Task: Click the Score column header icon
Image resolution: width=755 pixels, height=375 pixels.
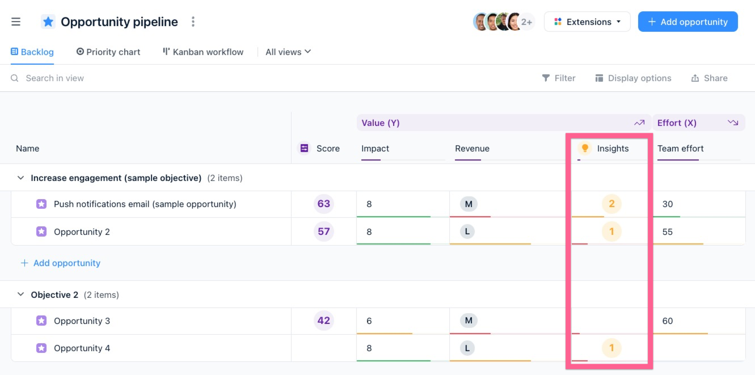Action: 303,148
